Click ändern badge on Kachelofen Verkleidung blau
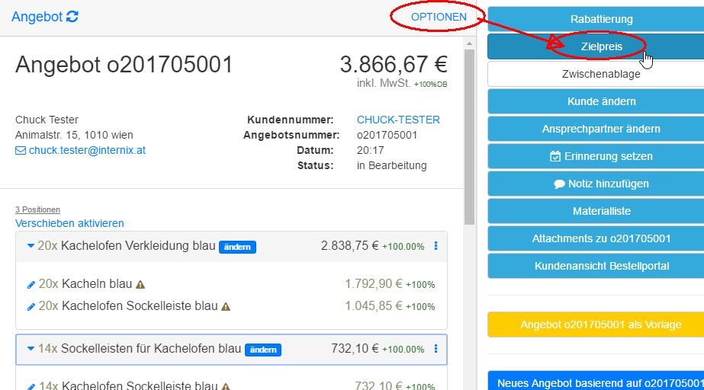Screen dimensions: 704x390 tap(238, 247)
